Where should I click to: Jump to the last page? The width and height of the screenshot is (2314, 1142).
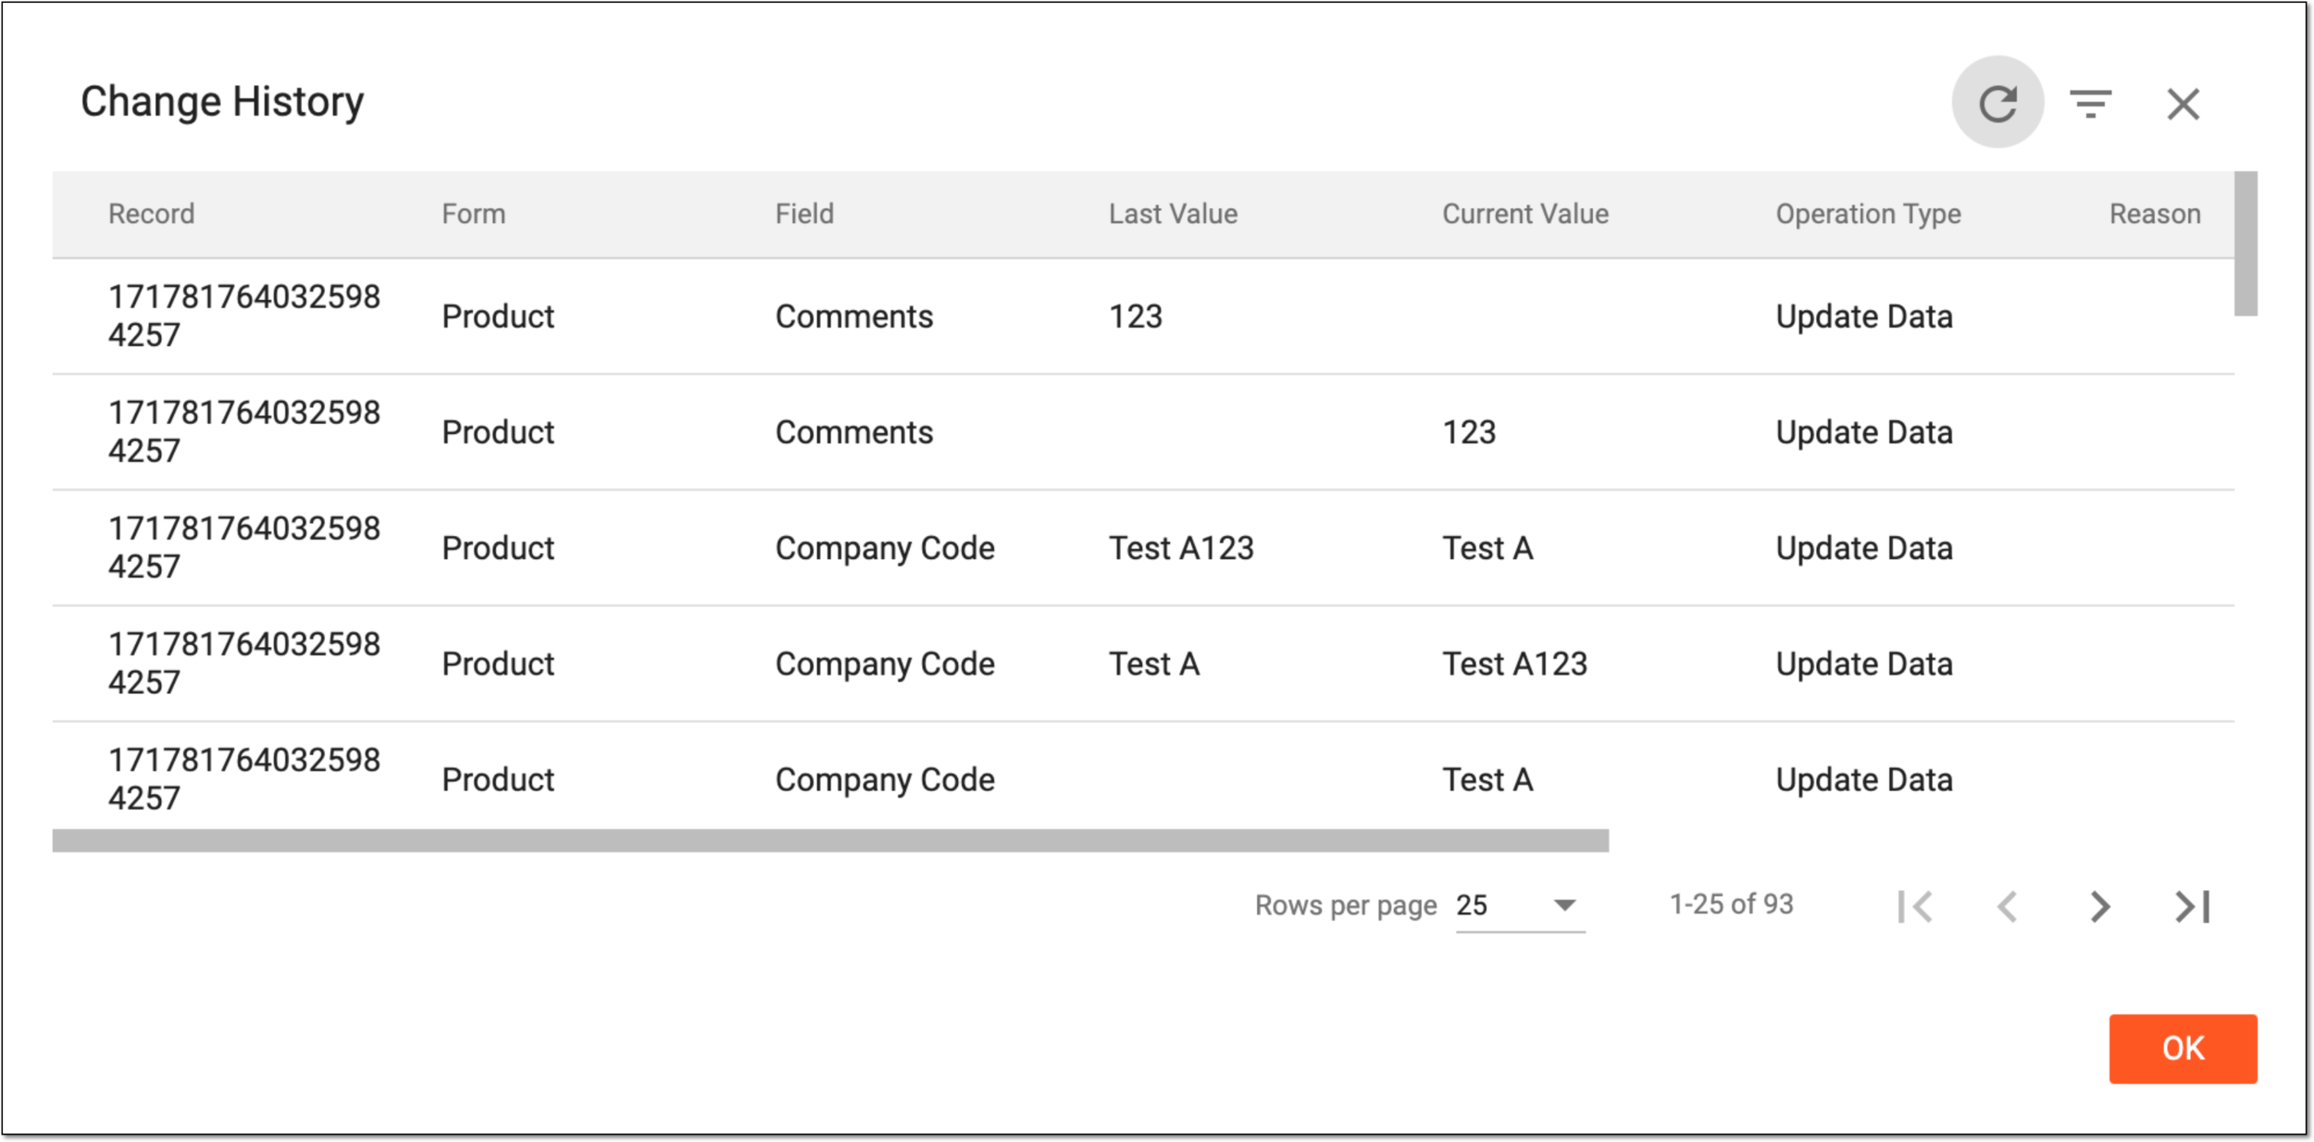pyautogui.click(x=2192, y=906)
